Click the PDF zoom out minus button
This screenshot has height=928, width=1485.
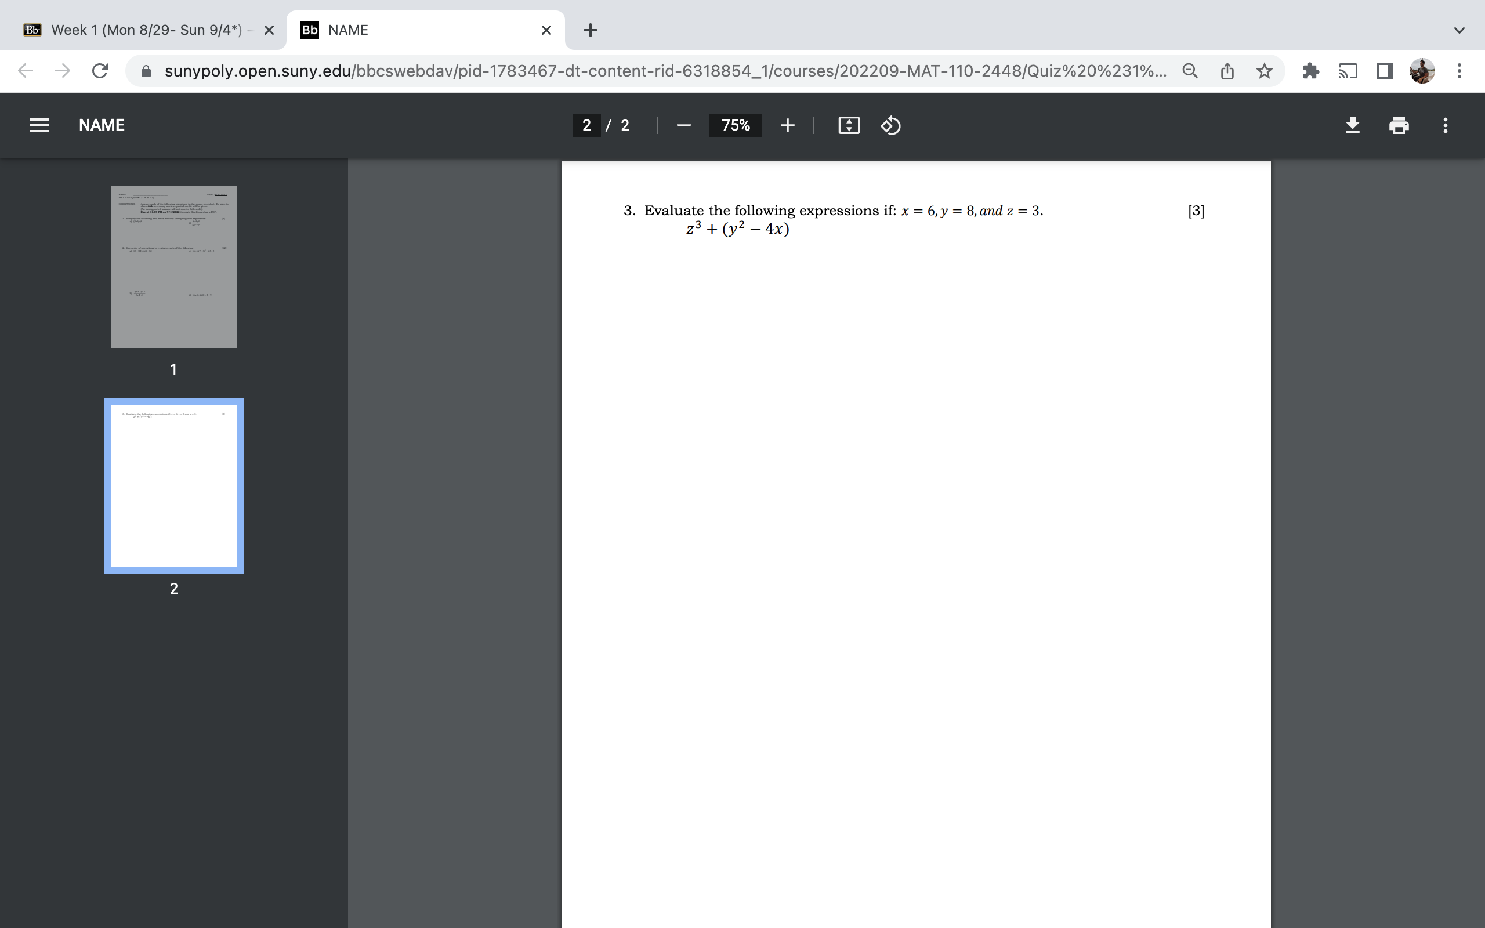[683, 125]
